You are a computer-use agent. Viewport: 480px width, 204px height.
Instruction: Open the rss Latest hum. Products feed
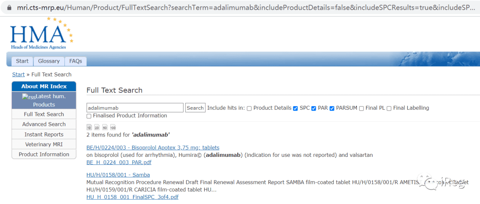click(44, 100)
